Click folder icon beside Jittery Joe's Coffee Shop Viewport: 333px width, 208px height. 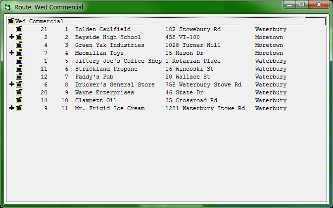(x=19, y=61)
